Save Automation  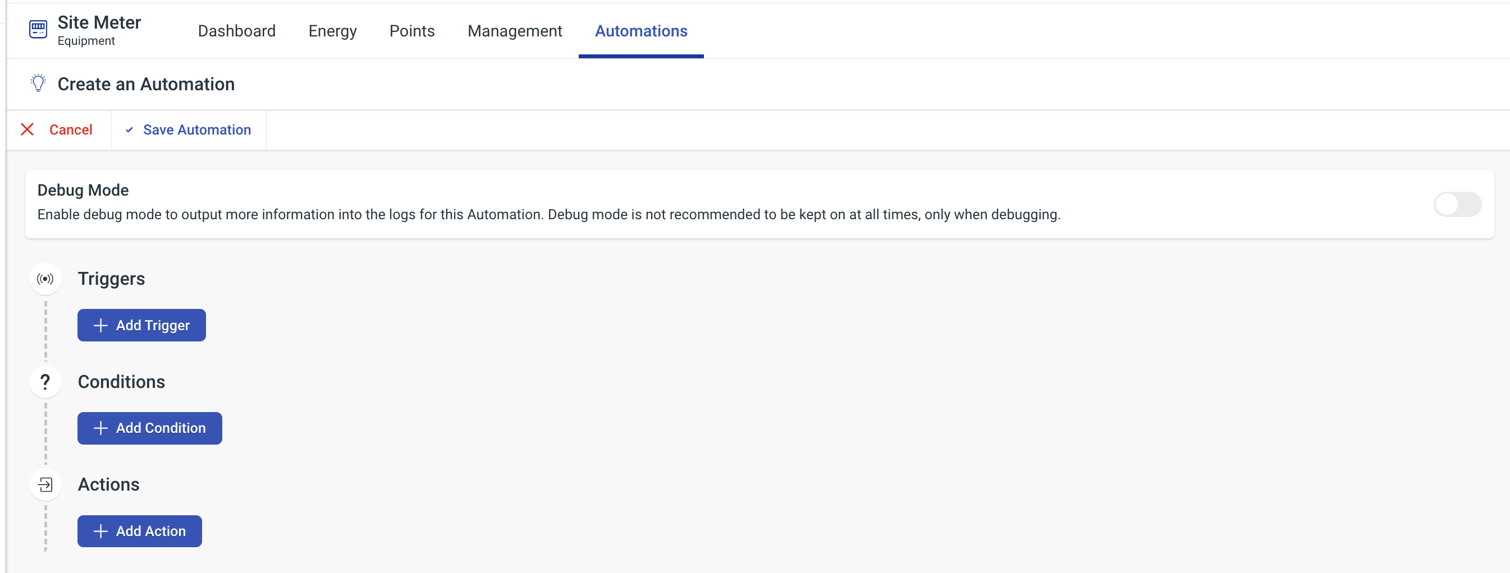(189, 130)
